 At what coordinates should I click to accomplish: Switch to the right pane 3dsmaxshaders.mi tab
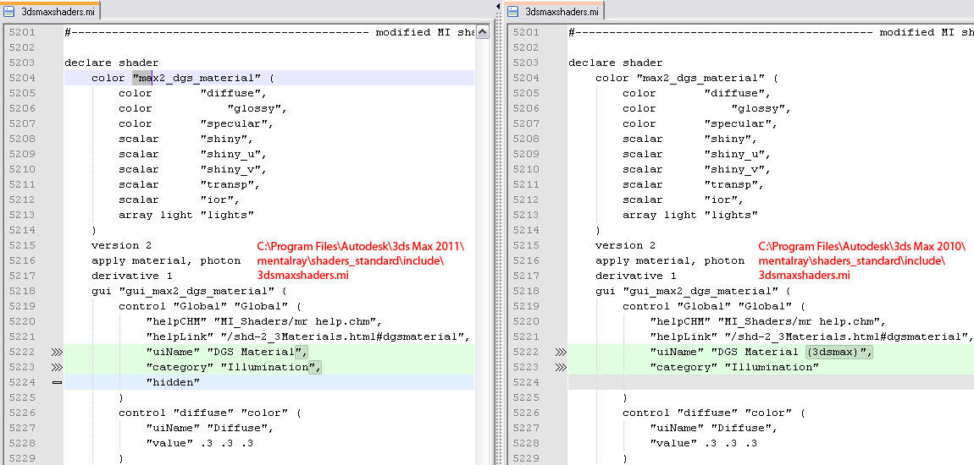pos(554,10)
